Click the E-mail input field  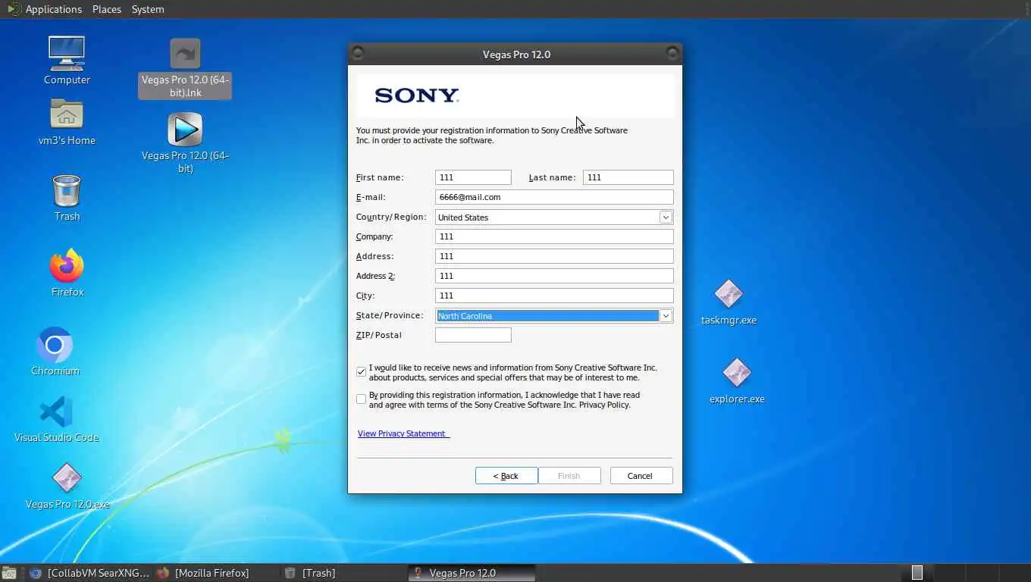[554, 197]
